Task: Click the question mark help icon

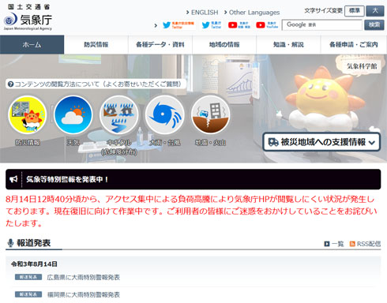Action: point(10,84)
